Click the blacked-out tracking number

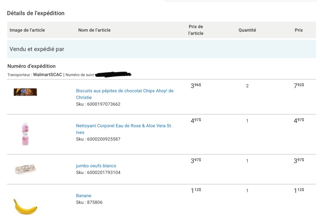pyautogui.click(x=113, y=75)
